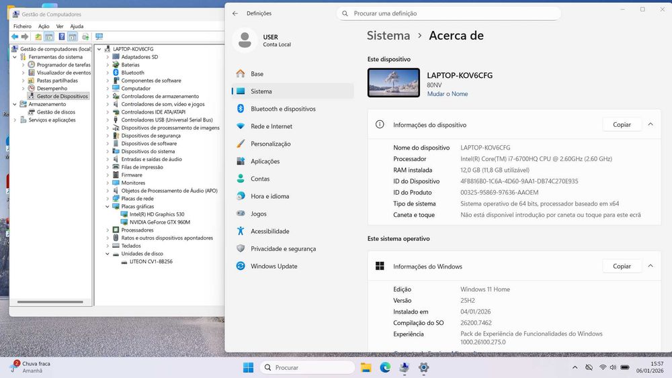672x378 pixels.
Task: Show hidden tray icons chevron
Action: (575, 367)
